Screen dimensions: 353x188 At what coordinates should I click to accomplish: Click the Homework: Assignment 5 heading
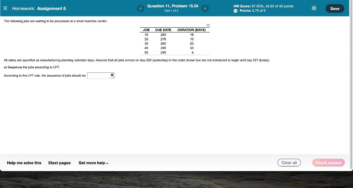click(39, 9)
